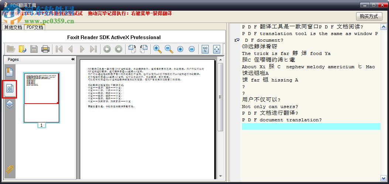
Task: Click the translation pane scroll up arrow
Action: [383, 27]
